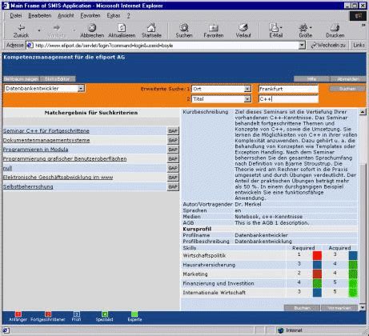The image size is (369, 336).
Task: Click green Acquired swatch for Hausratversicherung
Action: tap(353, 265)
